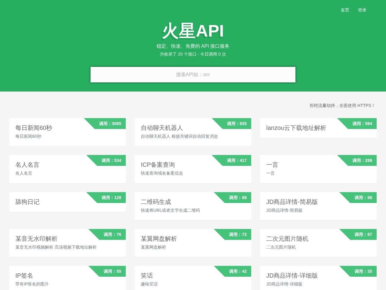This screenshot has height=290, width=386.
Task: Open the 名人名言 API card
Action: [67, 169]
